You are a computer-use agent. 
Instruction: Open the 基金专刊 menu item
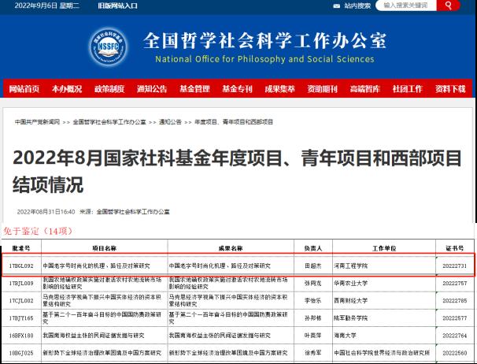[x=237, y=89]
